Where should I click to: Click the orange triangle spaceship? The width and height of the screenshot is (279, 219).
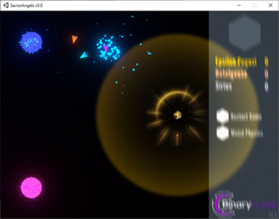click(74, 39)
